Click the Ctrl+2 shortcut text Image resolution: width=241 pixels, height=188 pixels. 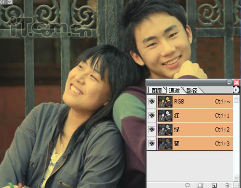click(x=222, y=130)
